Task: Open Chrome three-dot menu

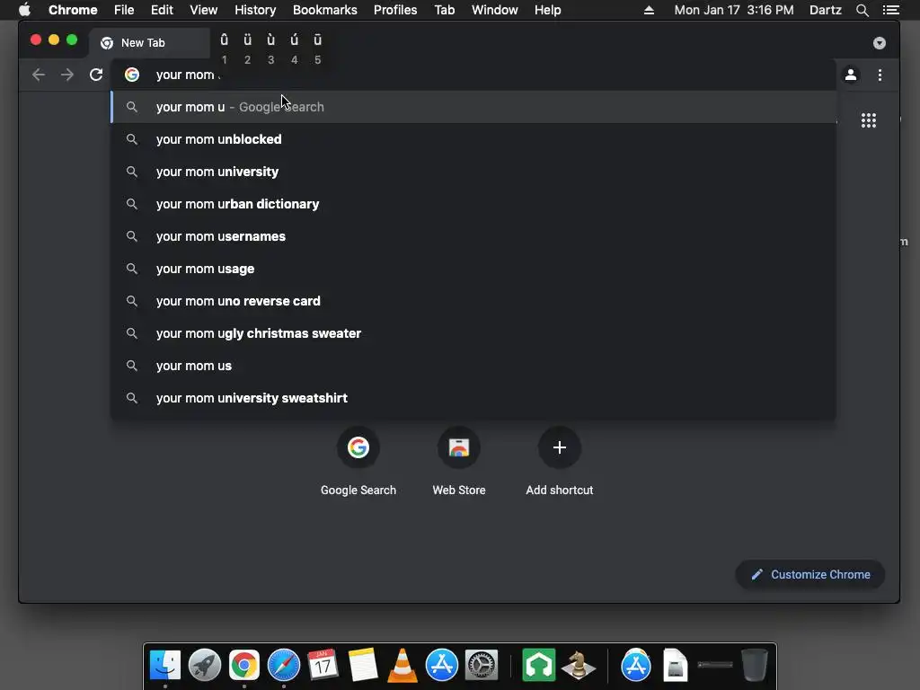Action: pyautogui.click(x=880, y=75)
